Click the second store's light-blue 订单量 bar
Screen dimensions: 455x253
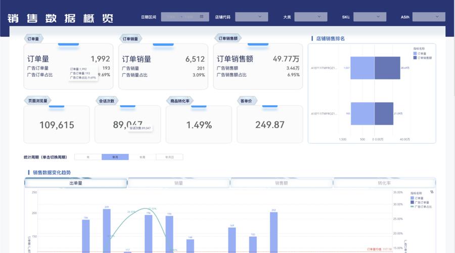point(362,113)
